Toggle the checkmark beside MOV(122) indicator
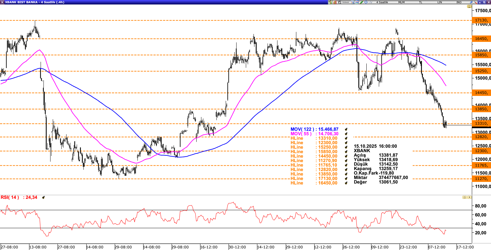 (x=346, y=129)
